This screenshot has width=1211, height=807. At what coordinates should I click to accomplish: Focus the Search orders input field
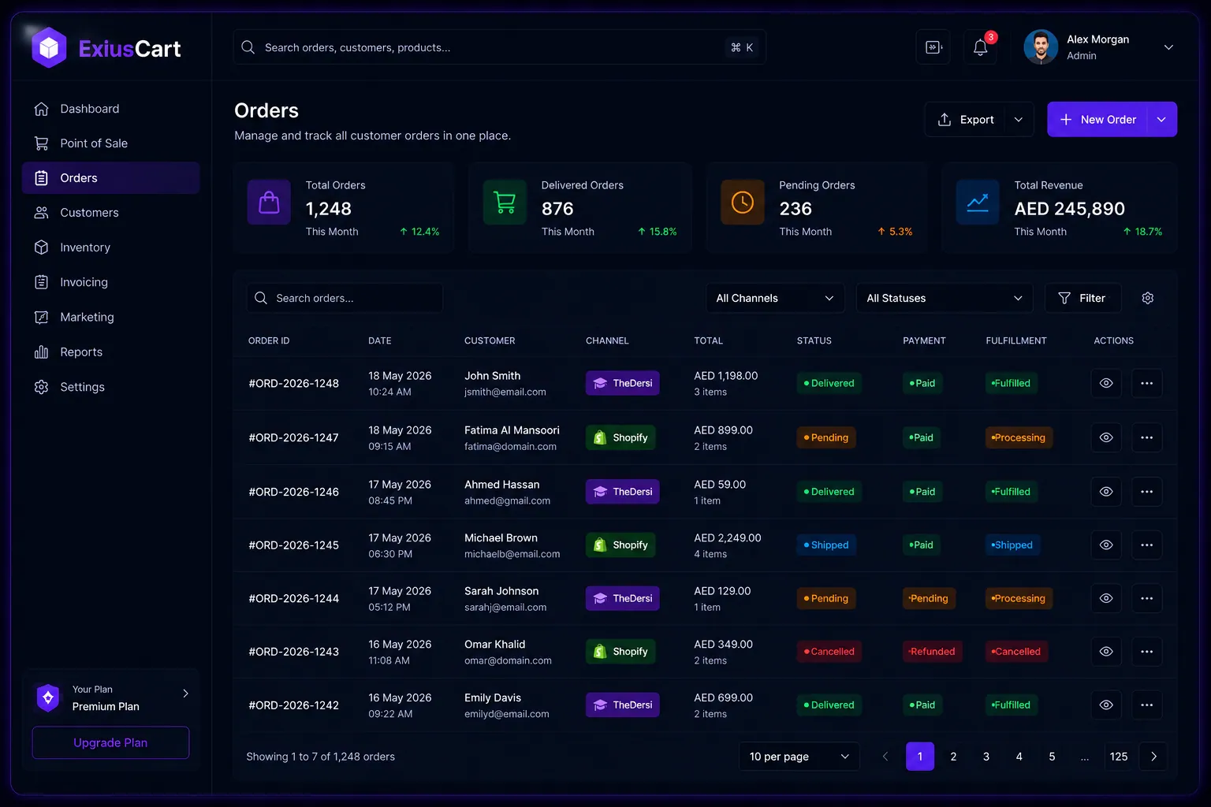(345, 298)
